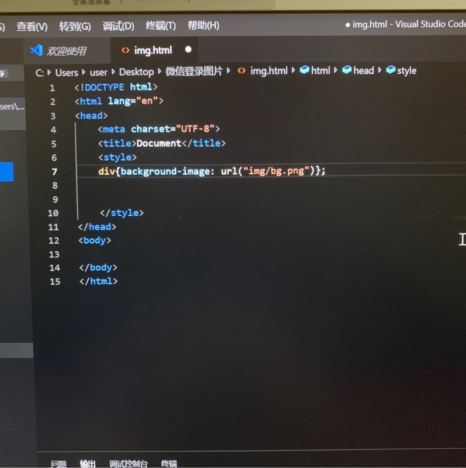Open the 问题 panel tab

59,464
